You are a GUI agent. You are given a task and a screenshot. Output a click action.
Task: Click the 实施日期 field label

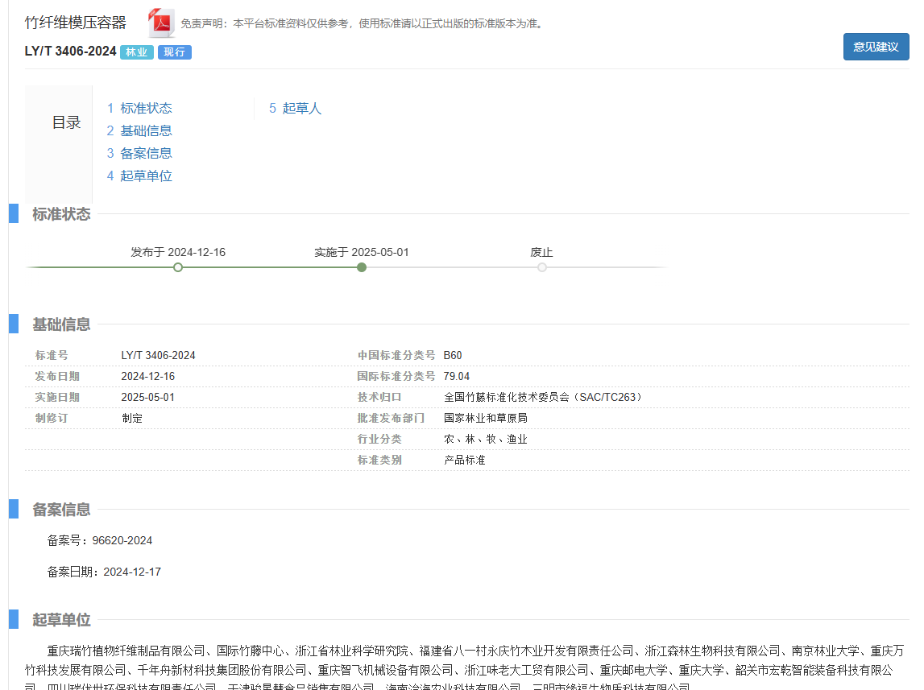tap(57, 398)
